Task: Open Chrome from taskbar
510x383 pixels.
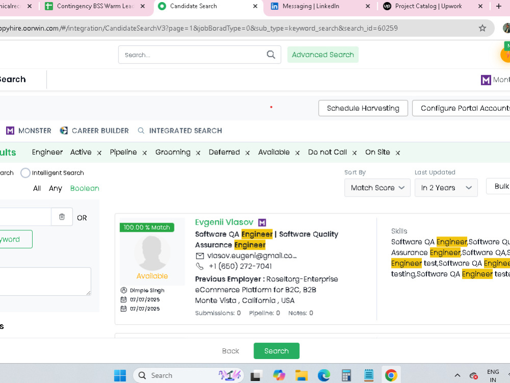Action: [391, 375]
